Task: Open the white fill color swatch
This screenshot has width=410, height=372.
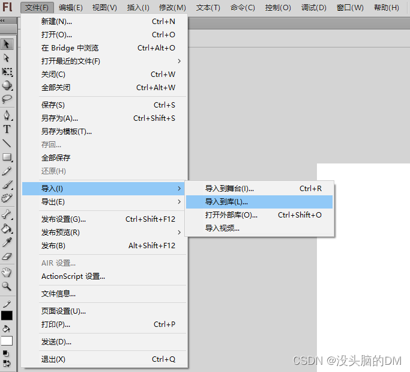Action: (7, 341)
